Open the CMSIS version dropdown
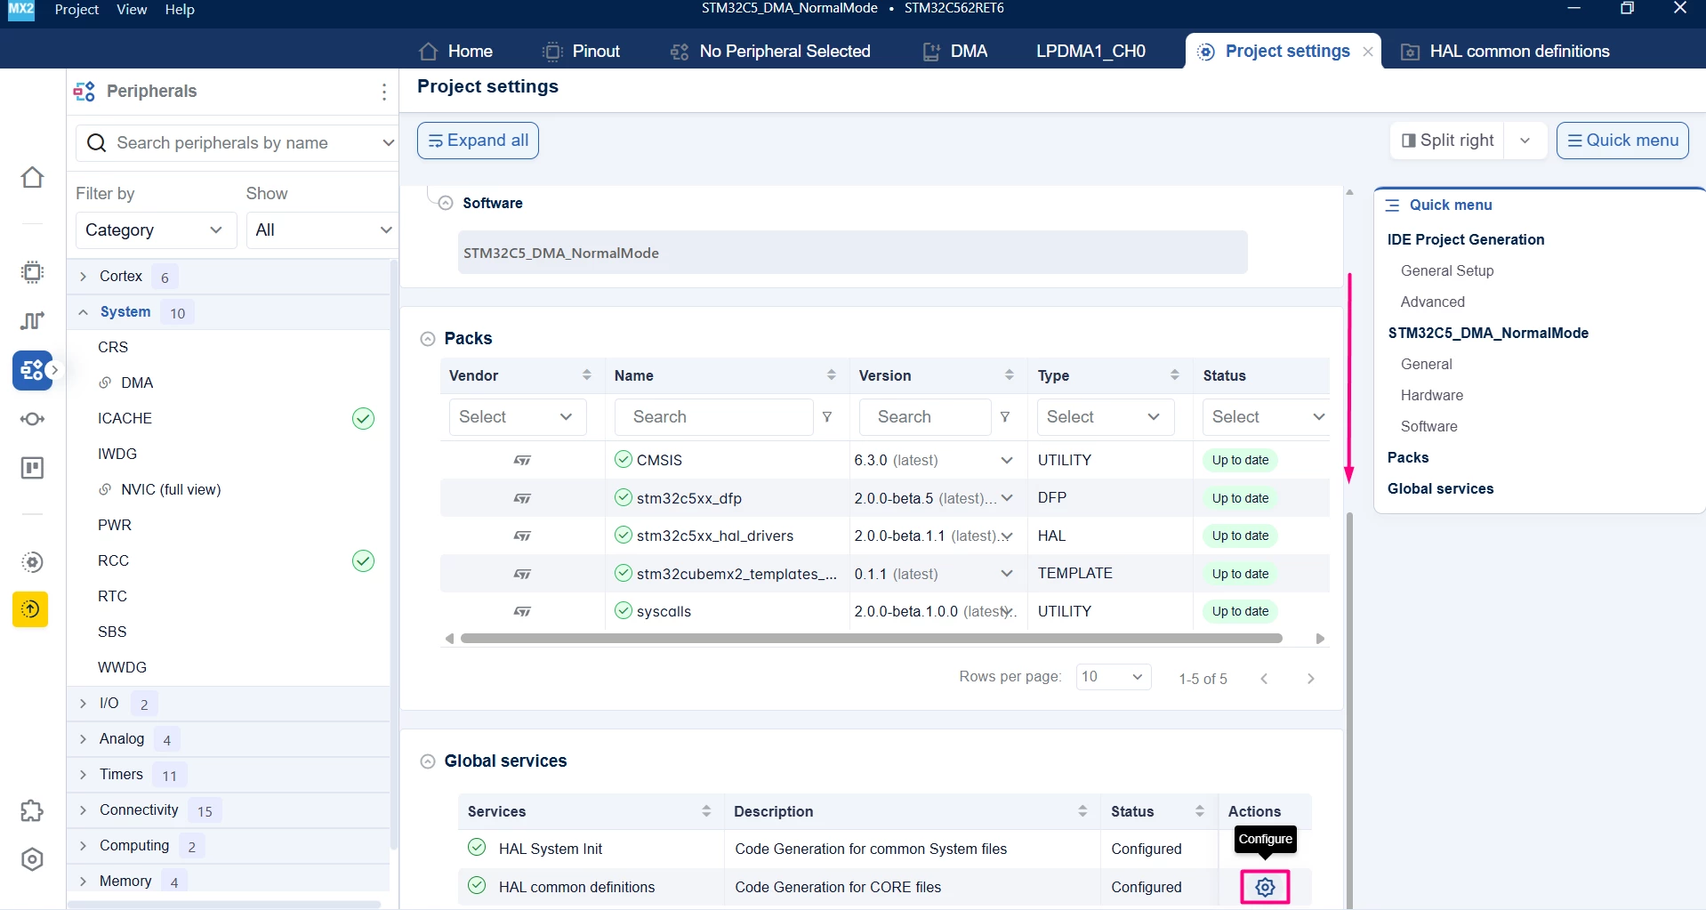Viewport: 1706px width, 910px height. click(1006, 460)
